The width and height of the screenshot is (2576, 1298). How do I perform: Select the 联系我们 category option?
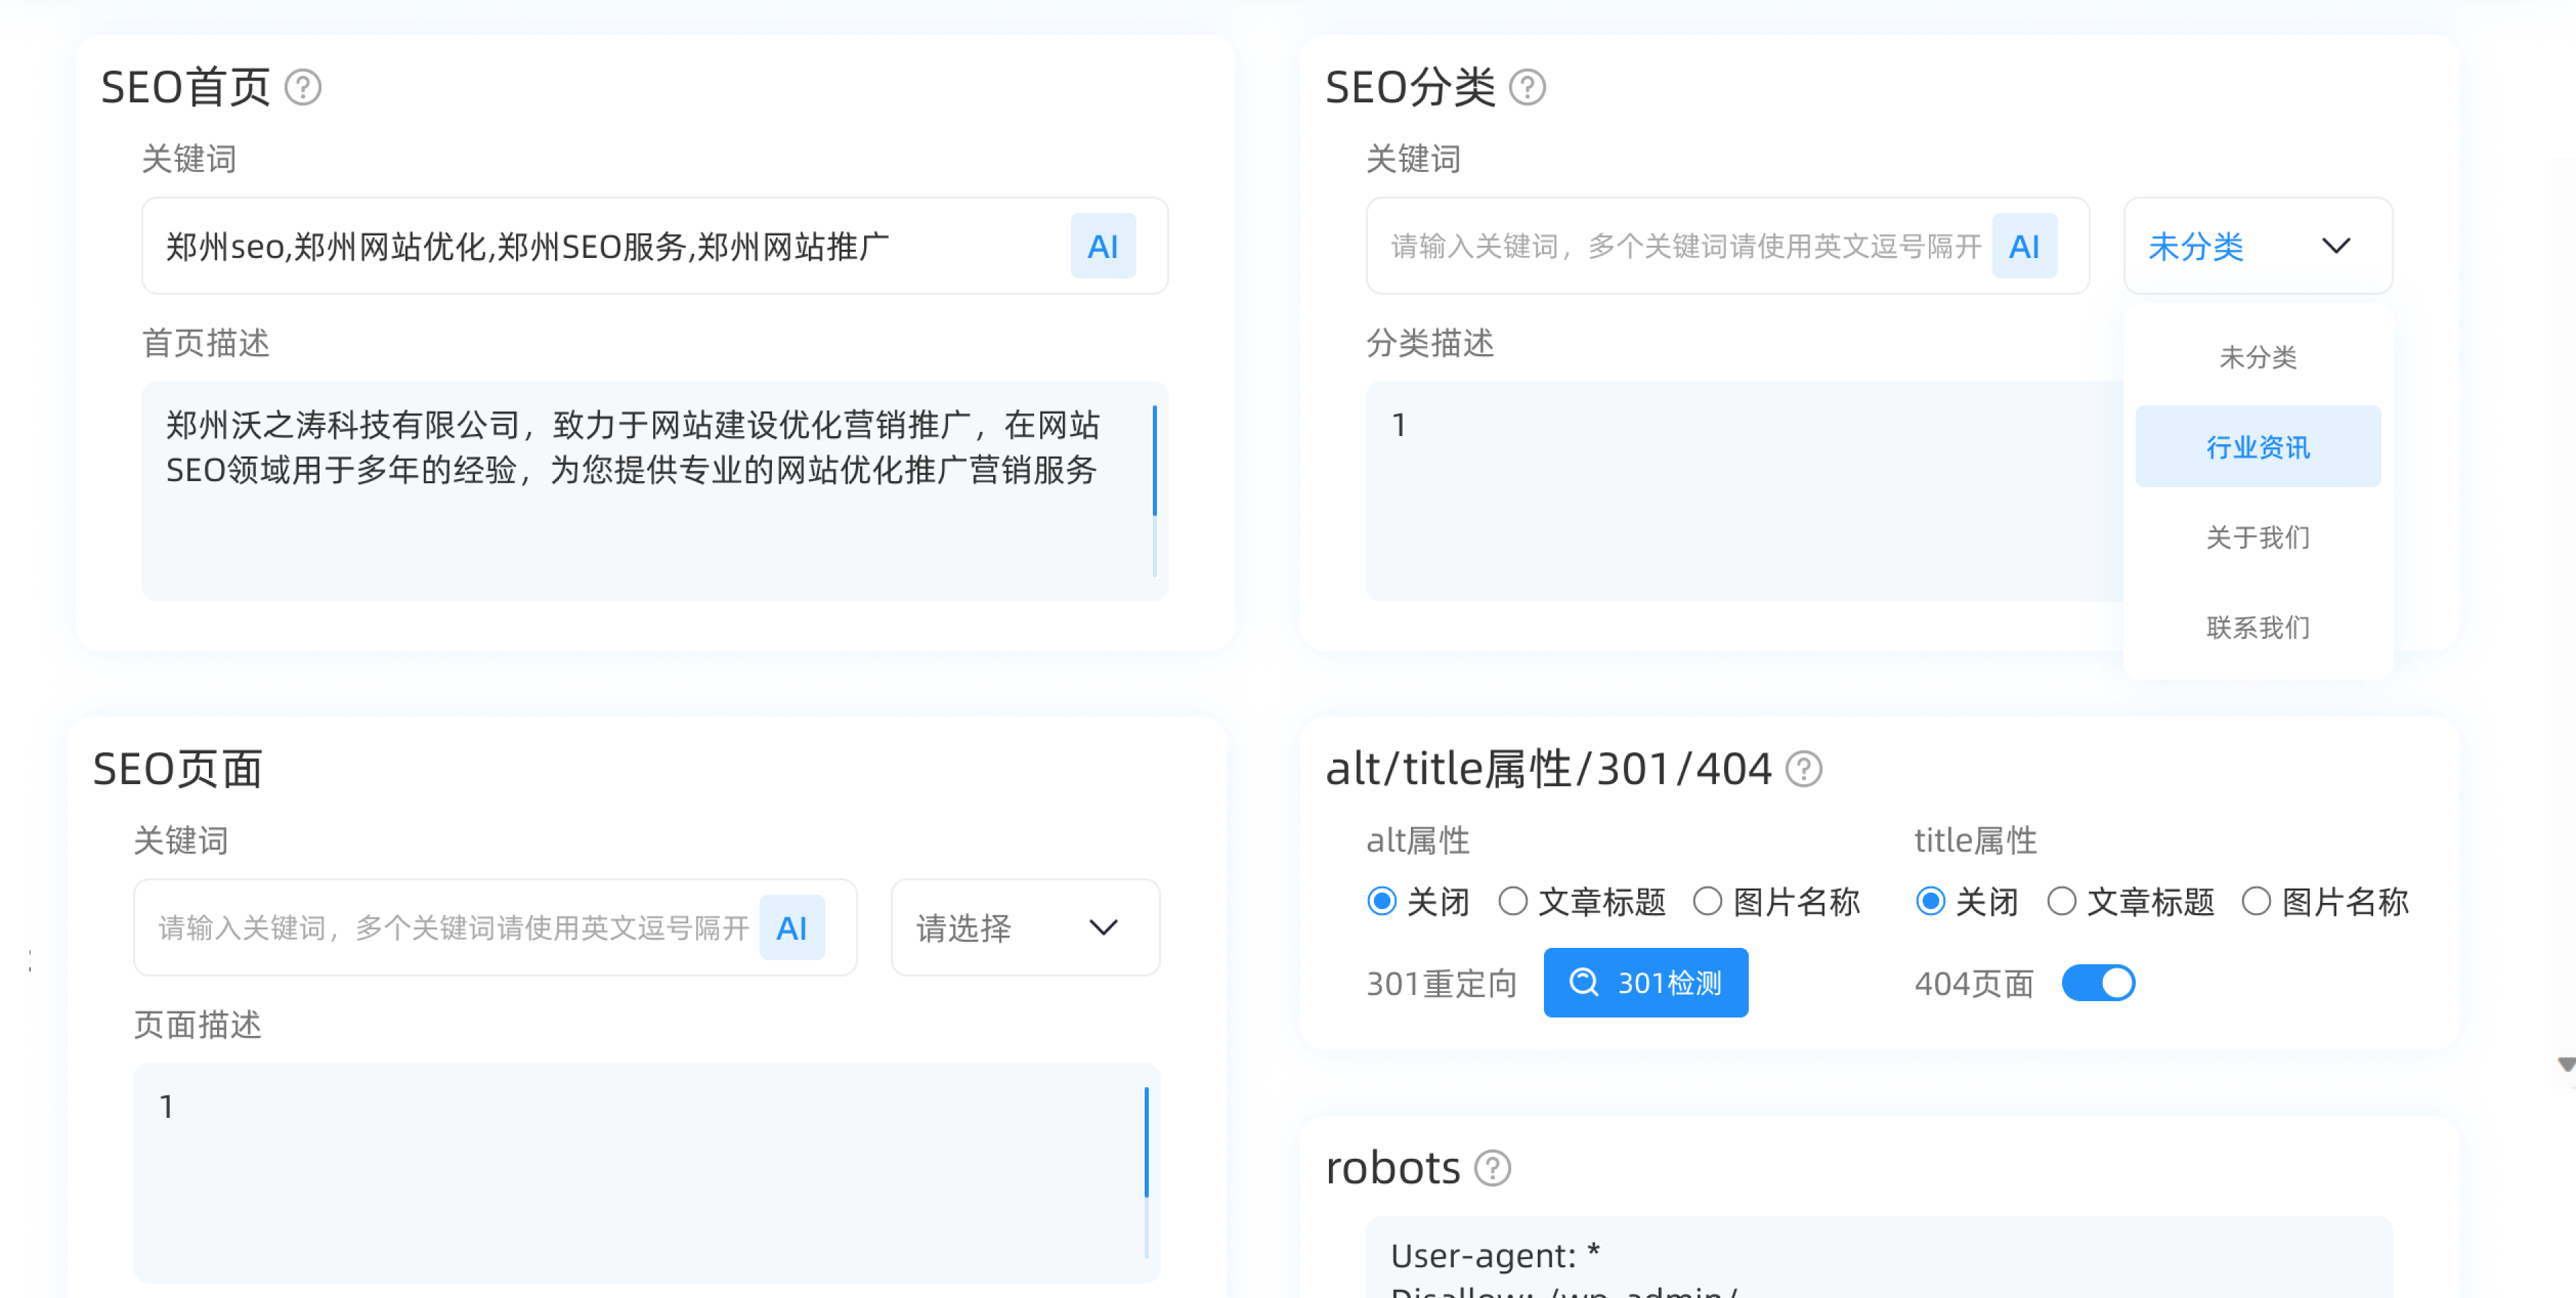coord(2257,627)
